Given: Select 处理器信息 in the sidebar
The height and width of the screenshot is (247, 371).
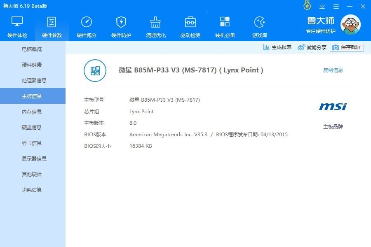Looking at the screenshot, I should pos(33,80).
